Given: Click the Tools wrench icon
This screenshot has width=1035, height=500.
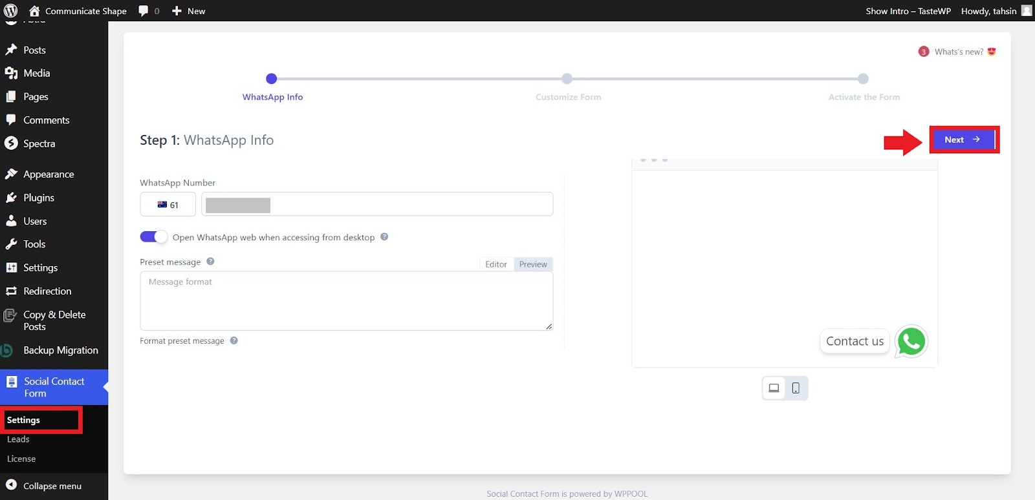Looking at the screenshot, I should coord(11,244).
